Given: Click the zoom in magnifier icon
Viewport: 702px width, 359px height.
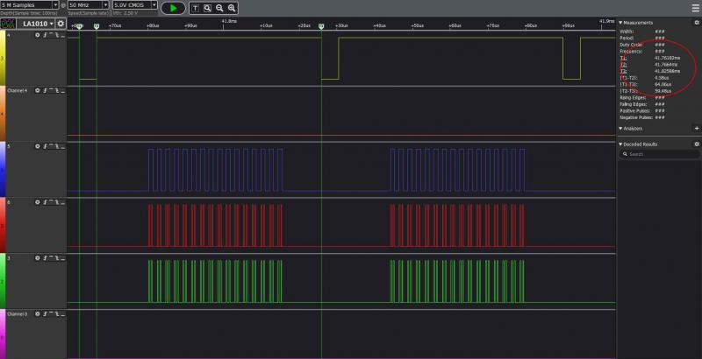Looking at the screenshot, I should [x=232, y=7].
